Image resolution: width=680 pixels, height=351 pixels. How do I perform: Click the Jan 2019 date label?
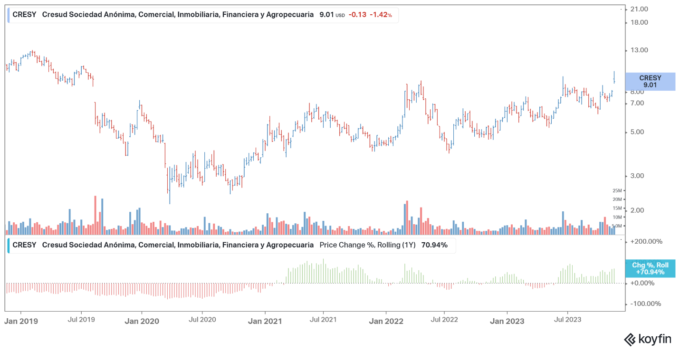pos(21,321)
